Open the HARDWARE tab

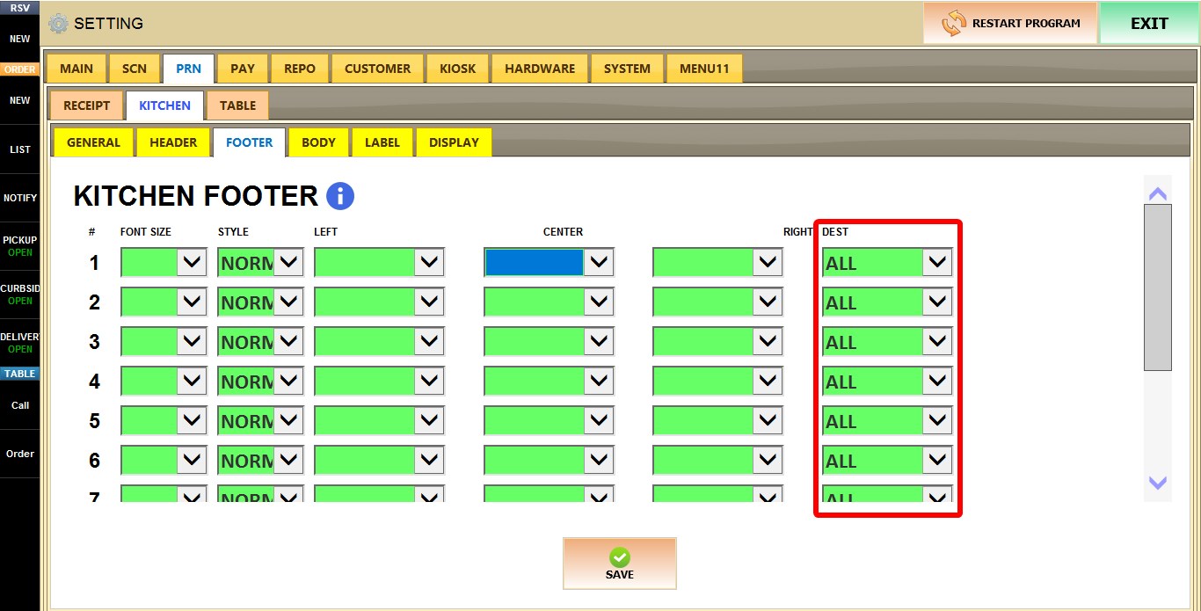(x=540, y=69)
